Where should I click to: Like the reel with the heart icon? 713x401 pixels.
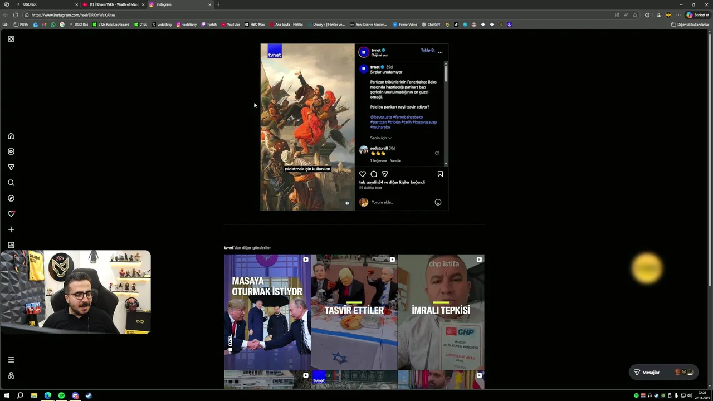(x=363, y=174)
